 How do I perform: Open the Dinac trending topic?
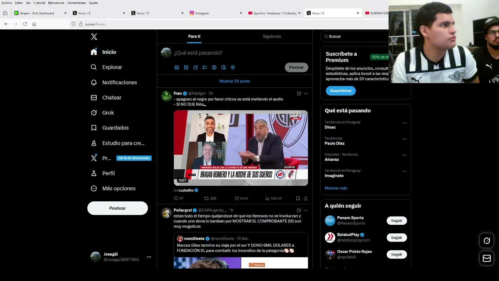click(x=330, y=127)
